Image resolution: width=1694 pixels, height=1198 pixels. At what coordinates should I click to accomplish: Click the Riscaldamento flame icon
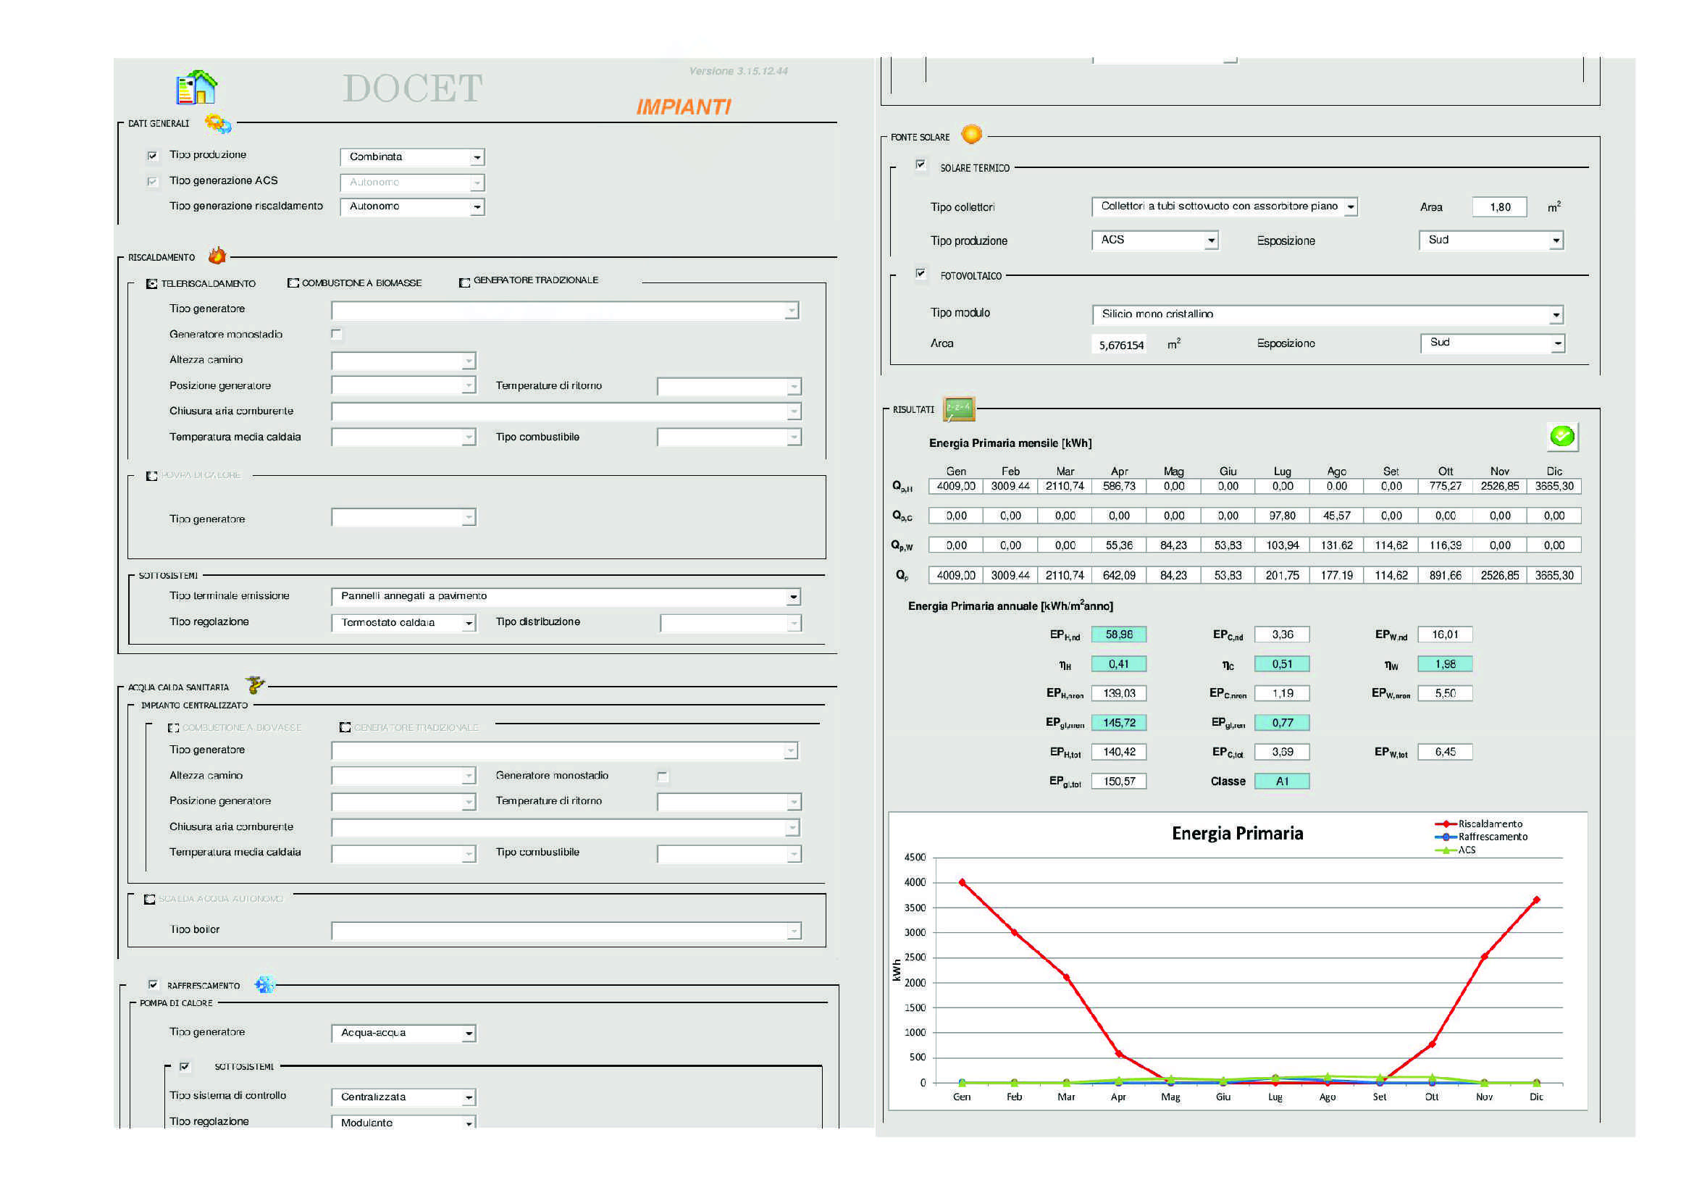(x=217, y=256)
